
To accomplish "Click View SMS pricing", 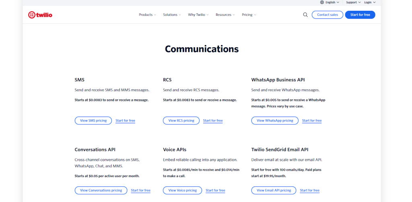I will [x=93, y=121].
